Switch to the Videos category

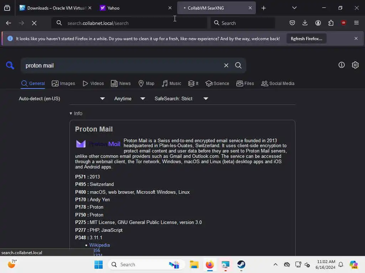93,83
